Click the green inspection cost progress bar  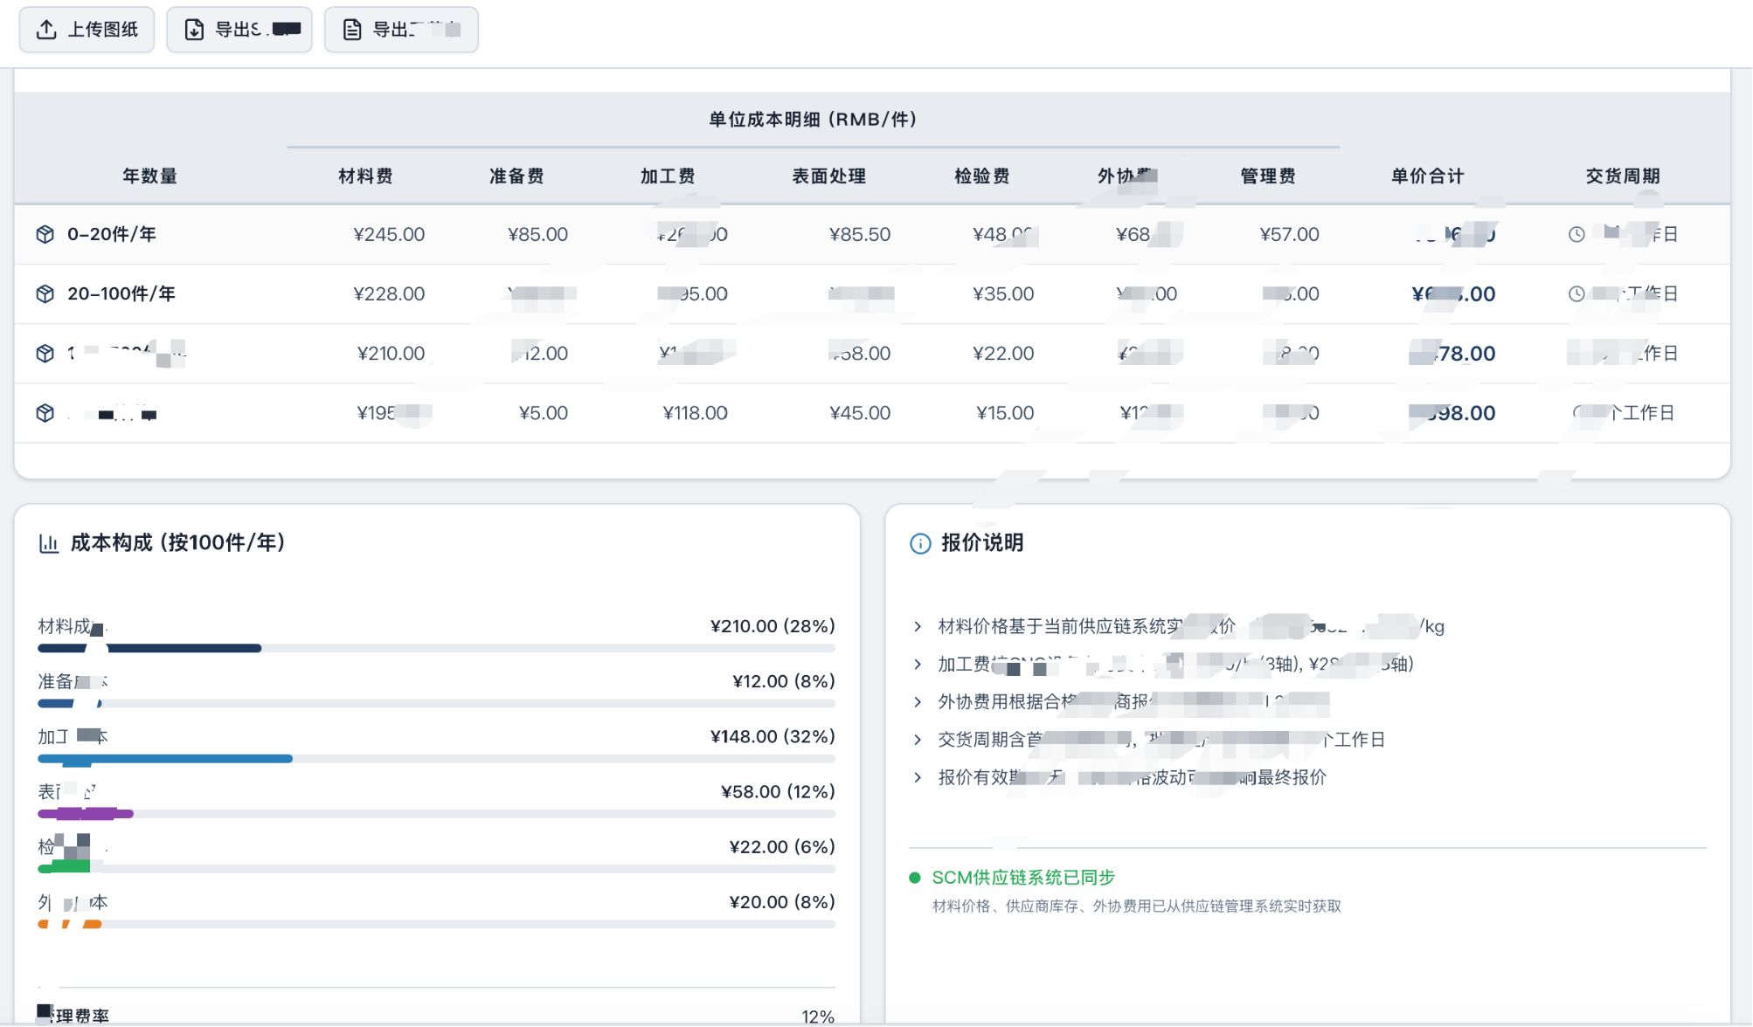[64, 868]
